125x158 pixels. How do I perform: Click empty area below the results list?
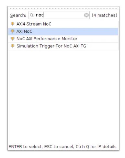[63, 96]
